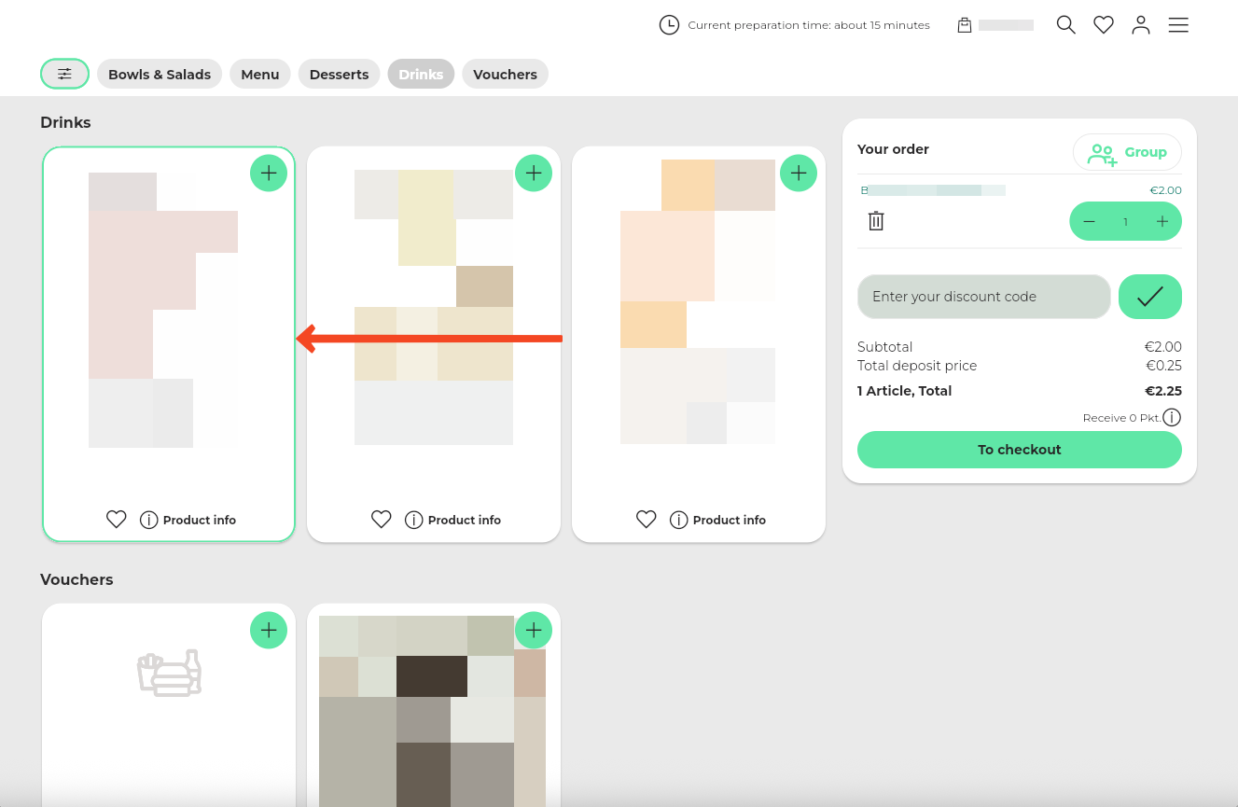Click the discount code input field

click(983, 297)
